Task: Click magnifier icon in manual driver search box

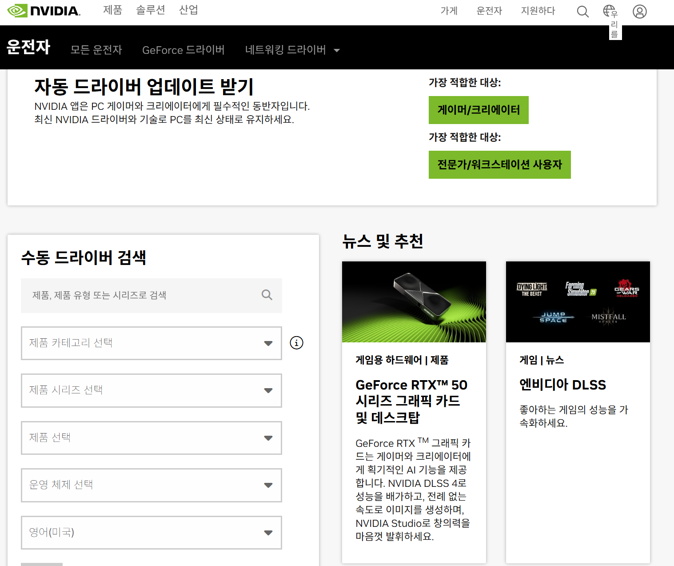Action: (x=267, y=295)
